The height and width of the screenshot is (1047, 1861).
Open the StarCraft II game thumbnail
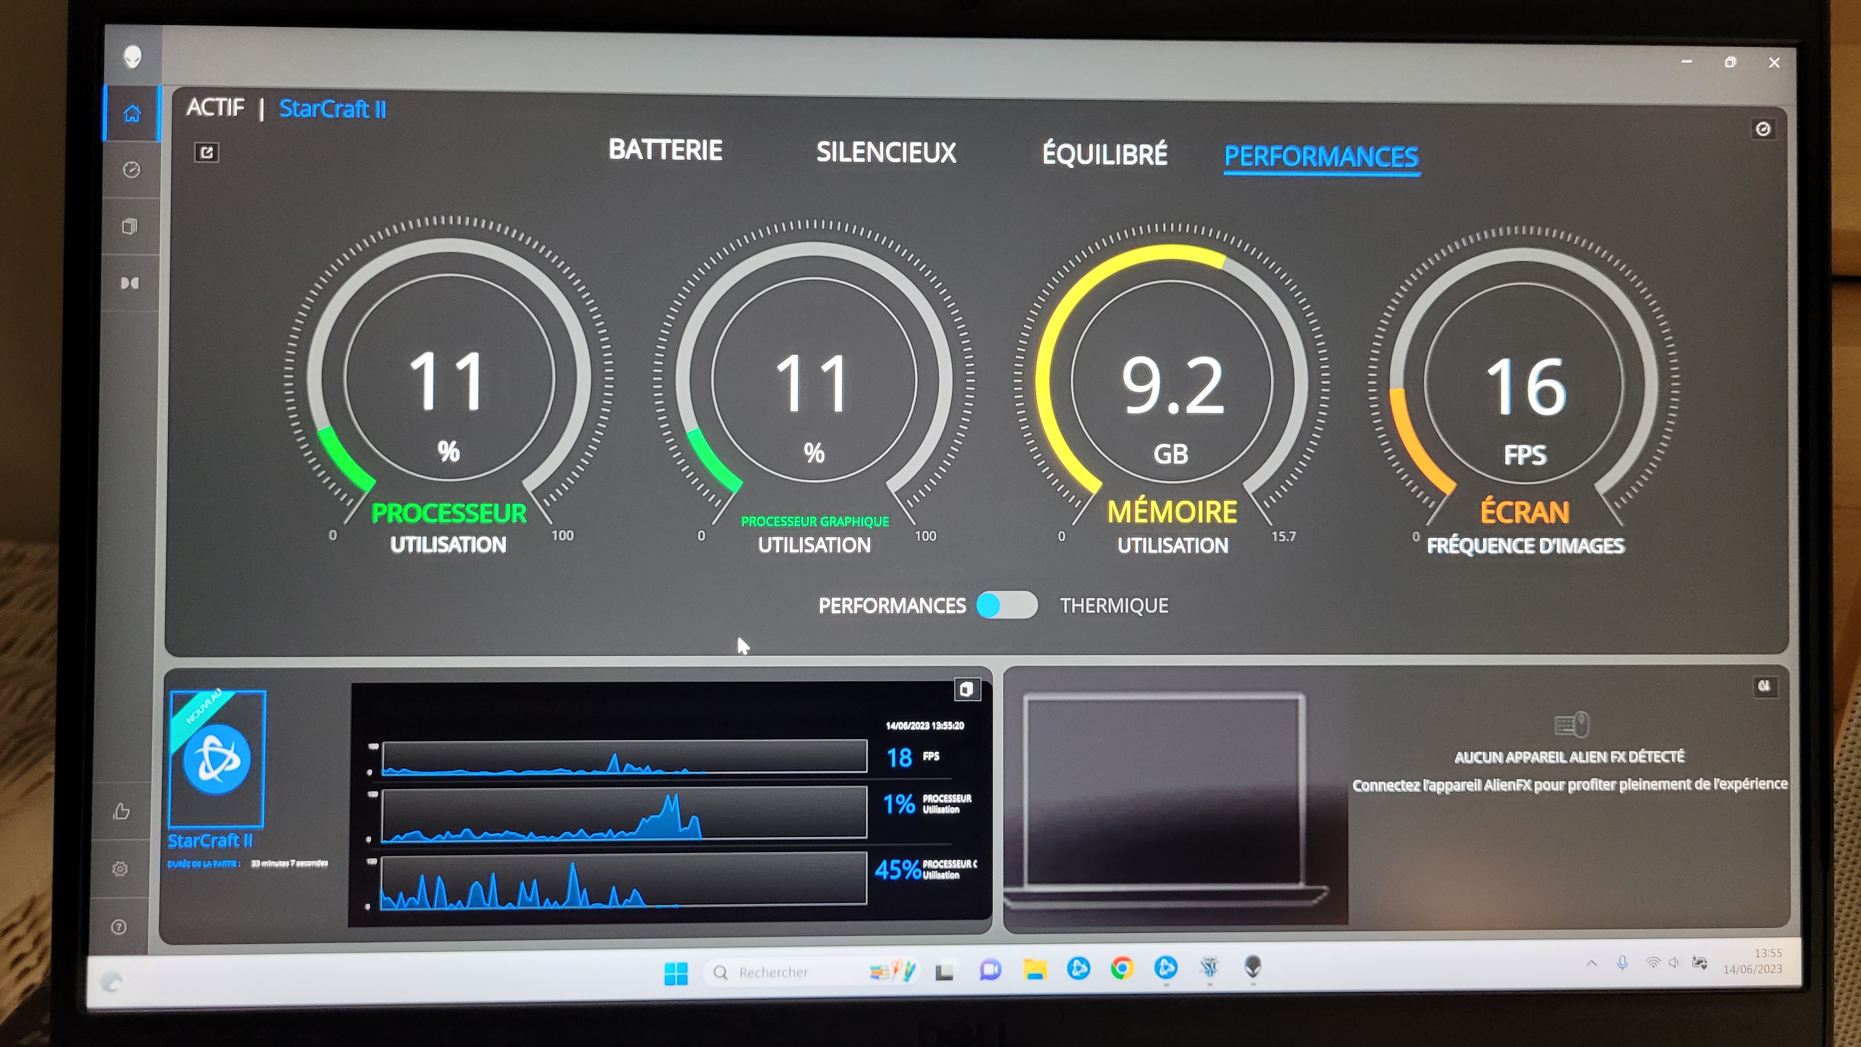(x=217, y=758)
